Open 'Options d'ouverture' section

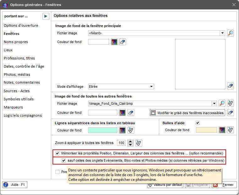21,25
